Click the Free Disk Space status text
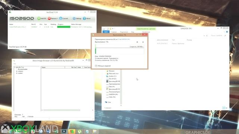Screen dimensions: 239x134 (x=18, y=47)
